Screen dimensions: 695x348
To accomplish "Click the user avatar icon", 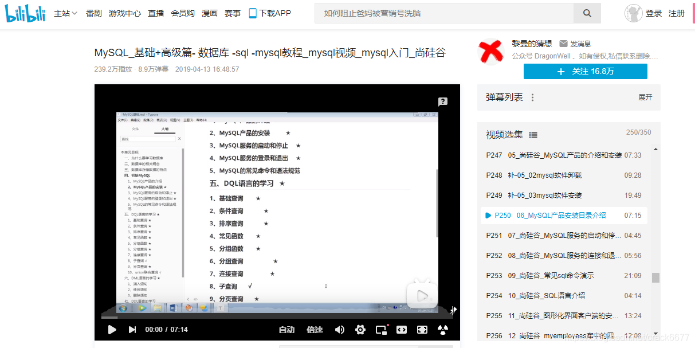I will (x=634, y=13).
